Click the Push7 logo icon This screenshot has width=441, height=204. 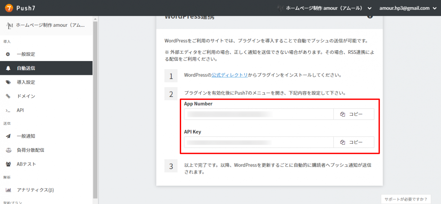[9, 7]
